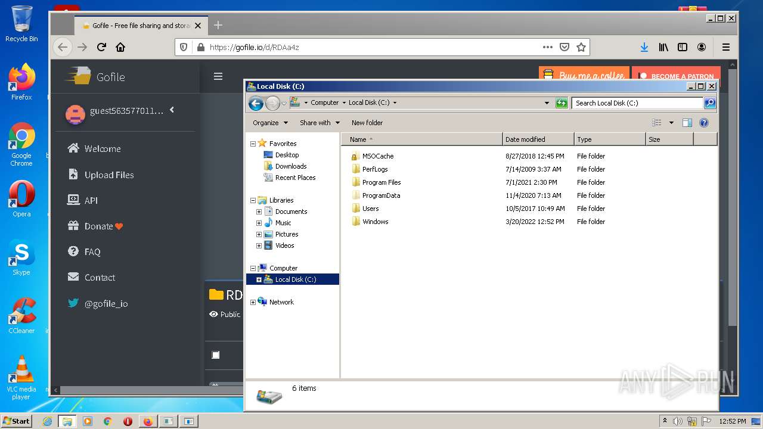Run search using the Explorer magnifier icon
This screenshot has width=763, height=429.
[709, 103]
